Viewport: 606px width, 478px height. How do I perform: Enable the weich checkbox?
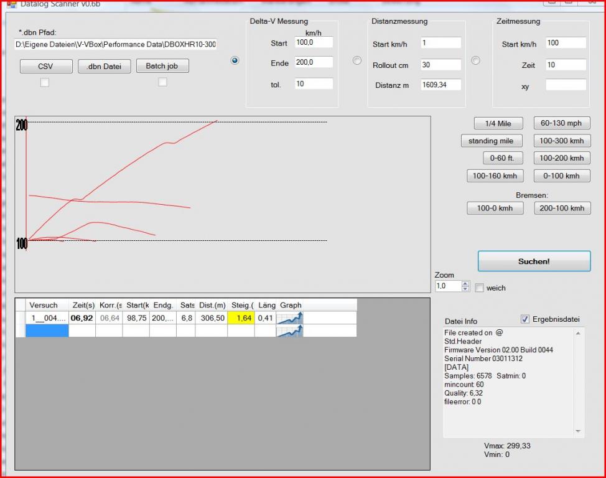tap(479, 288)
